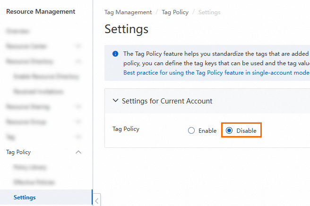Collapse the Tag Policy sidebar group
Viewport: 310px width, 206px height.
pyautogui.click(x=79, y=152)
